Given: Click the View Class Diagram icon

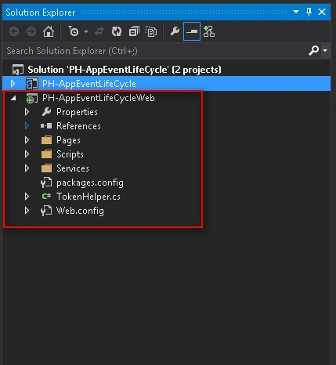Looking at the screenshot, I should pyautogui.click(x=209, y=31).
